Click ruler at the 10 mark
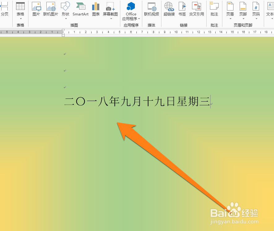The image size is (274, 231). coord(176,32)
